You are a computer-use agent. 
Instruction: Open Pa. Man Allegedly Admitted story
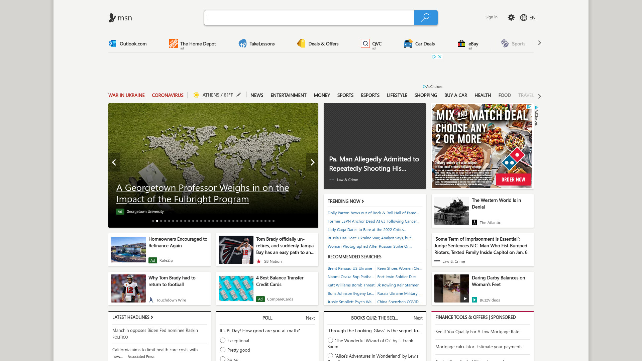(374, 164)
